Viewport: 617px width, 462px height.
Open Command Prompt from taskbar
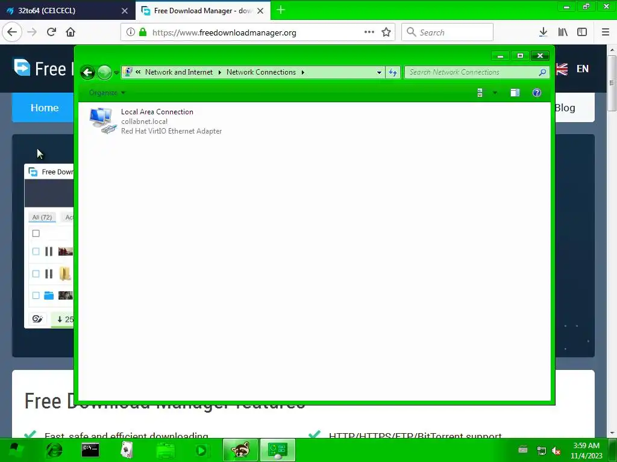[90, 450]
